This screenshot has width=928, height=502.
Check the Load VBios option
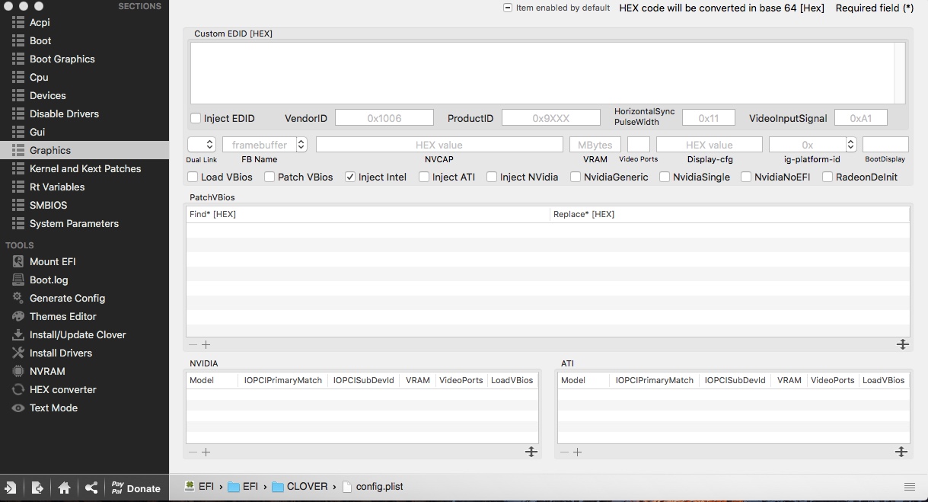[x=193, y=177]
